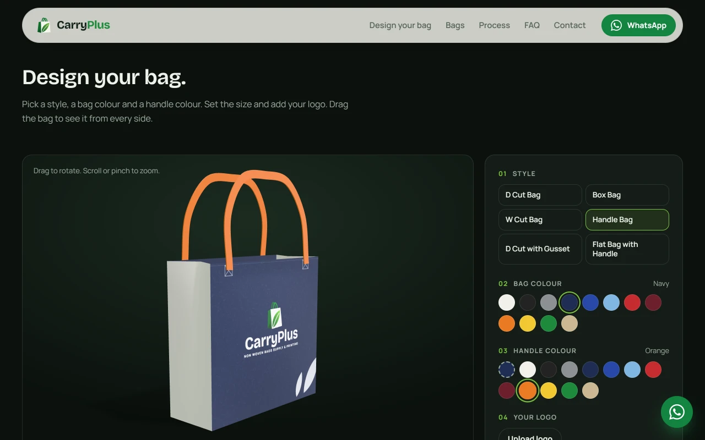Set bag colour to orange
Viewport: 705px width, 440px height.
coord(507,323)
